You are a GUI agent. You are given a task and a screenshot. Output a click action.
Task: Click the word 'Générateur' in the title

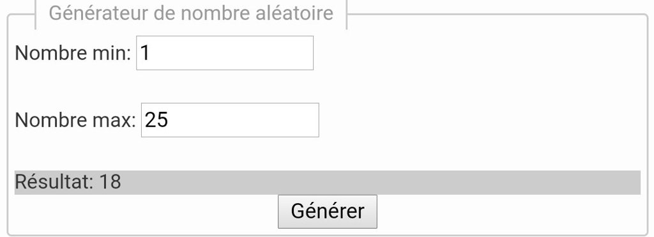(x=99, y=13)
